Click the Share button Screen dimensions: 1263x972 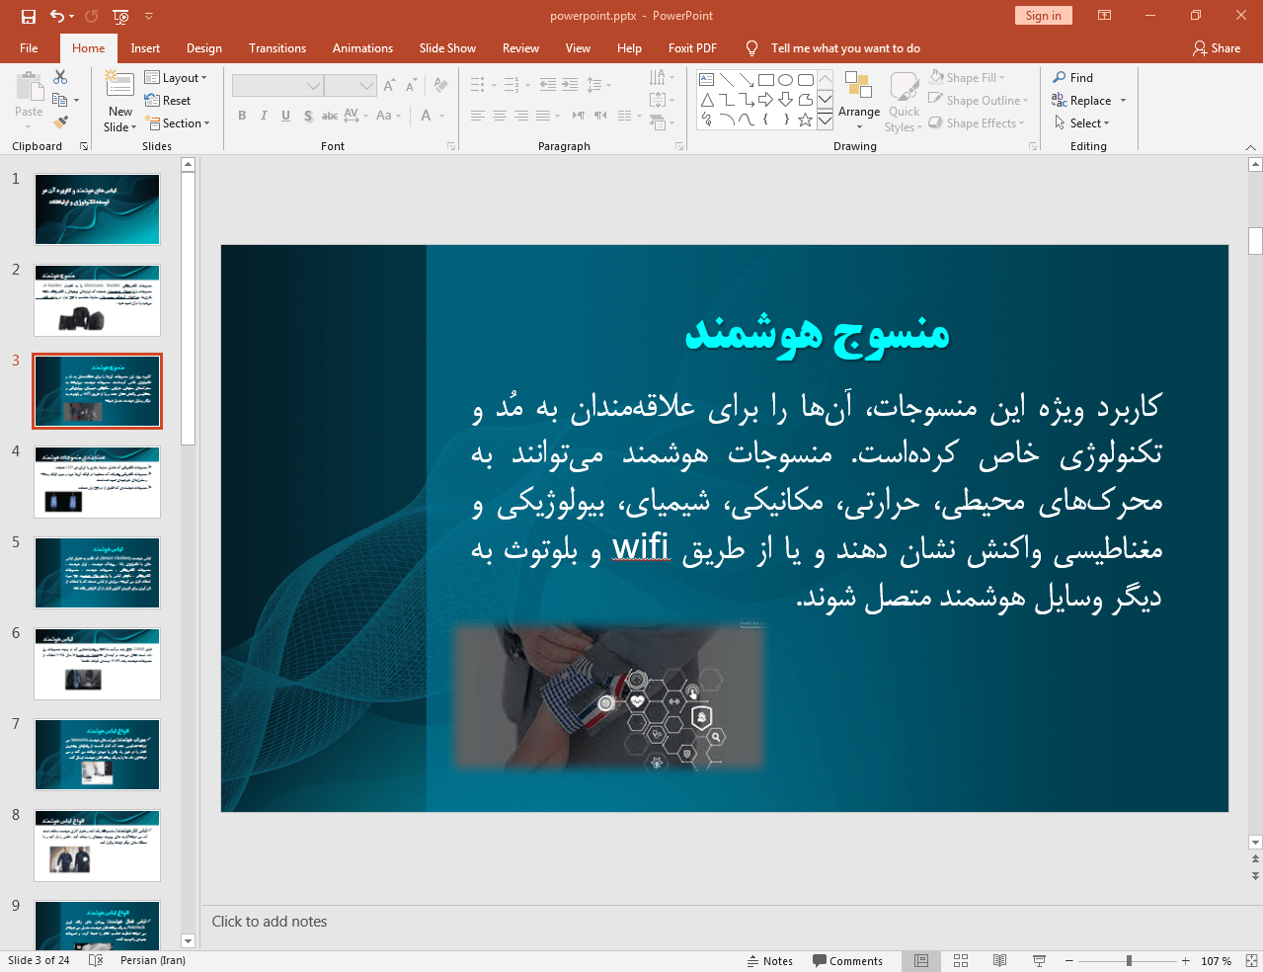pos(1216,48)
